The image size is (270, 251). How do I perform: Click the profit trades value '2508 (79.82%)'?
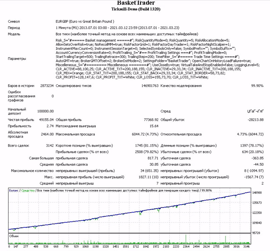[x=147, y=152]
